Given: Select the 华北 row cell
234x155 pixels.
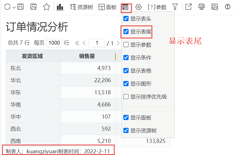Looking at the screenshot, I should [33, 80].
